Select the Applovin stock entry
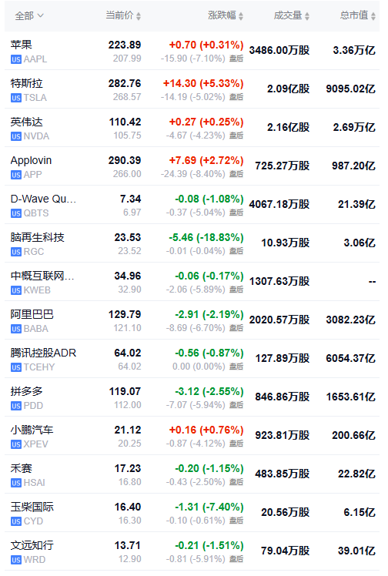The height and width of the screenshot is (576, 388). click(x=192, y=166)
